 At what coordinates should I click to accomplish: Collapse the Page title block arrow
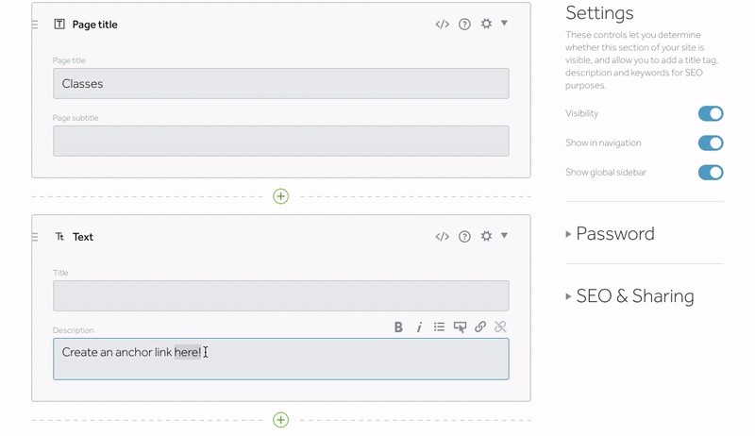click(x=504, y=23)
